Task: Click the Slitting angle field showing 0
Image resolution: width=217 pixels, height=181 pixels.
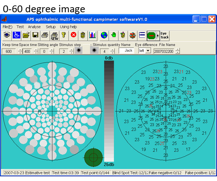Action: pyautogui.click(x=44, y=51)
